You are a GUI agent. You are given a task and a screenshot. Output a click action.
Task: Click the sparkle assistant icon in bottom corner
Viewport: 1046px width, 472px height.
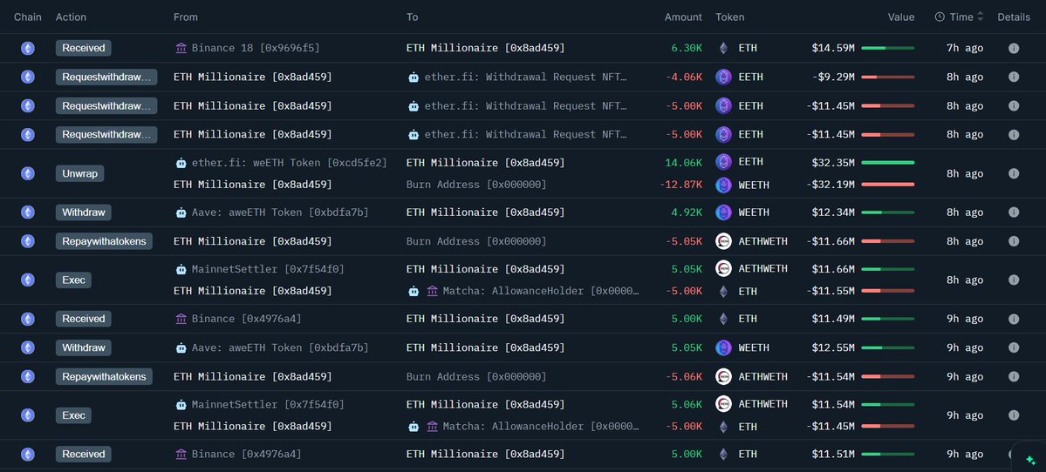click(1029, 459)
